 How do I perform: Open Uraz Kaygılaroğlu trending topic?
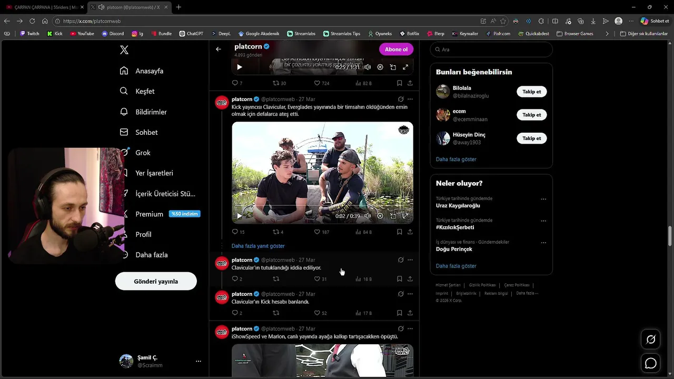pos(458,205)
